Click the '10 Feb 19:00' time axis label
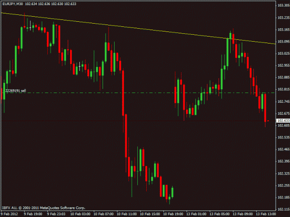This screenshot has height=217, width=290. point(173,214)
